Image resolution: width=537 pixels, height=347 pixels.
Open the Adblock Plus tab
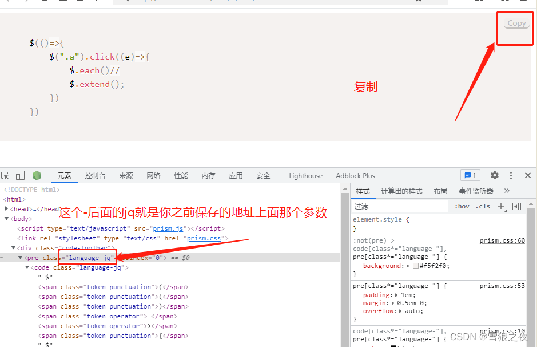point(355,176)
